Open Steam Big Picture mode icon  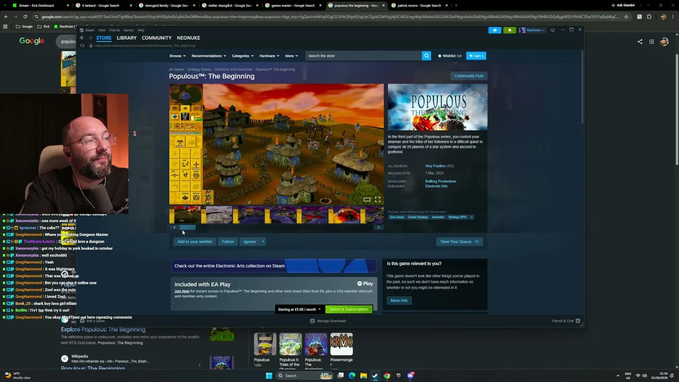552,30
